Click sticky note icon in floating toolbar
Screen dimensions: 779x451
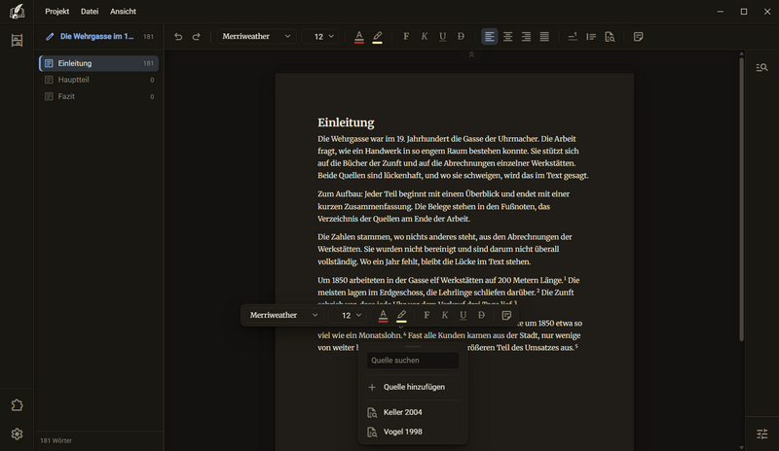pos(506,315)
